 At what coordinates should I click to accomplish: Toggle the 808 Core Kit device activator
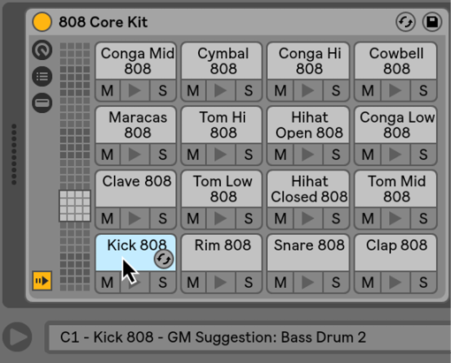[42, 22]
